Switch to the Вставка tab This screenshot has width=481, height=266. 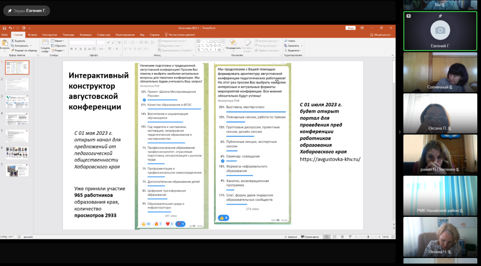click(32, 35)
